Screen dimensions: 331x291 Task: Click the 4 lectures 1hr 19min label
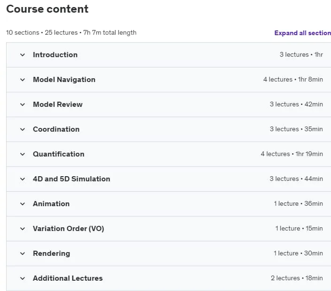coord(292,154)
